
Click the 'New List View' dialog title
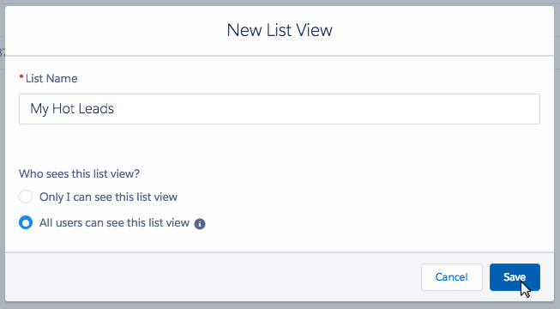point(280,30)
